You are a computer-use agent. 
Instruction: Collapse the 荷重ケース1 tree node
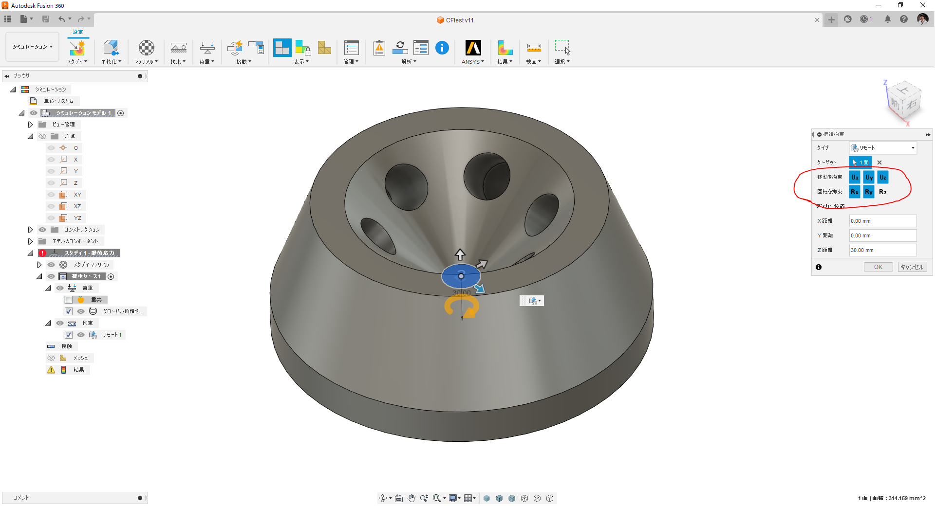pyautogui.click(x=39, y=276)
